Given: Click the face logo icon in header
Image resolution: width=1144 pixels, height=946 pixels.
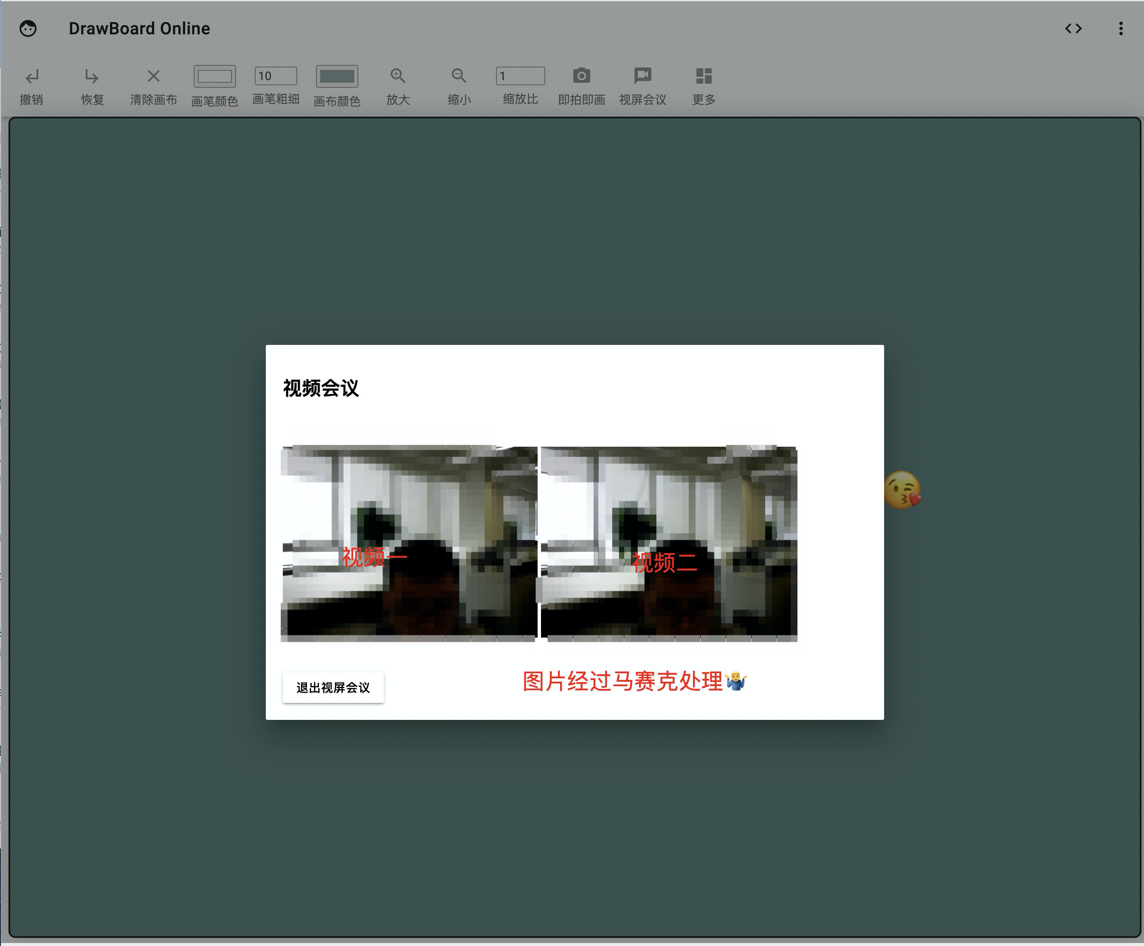Looking at the screenshot, I should pyautogui.click(x=28, y=28).
